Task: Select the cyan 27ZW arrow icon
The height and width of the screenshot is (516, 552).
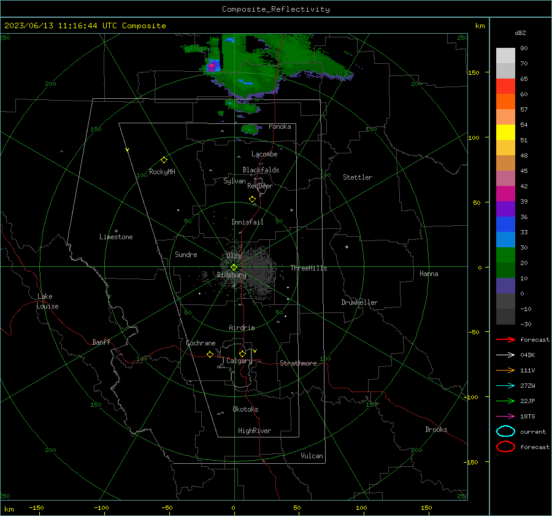Action: pos(505,386)
